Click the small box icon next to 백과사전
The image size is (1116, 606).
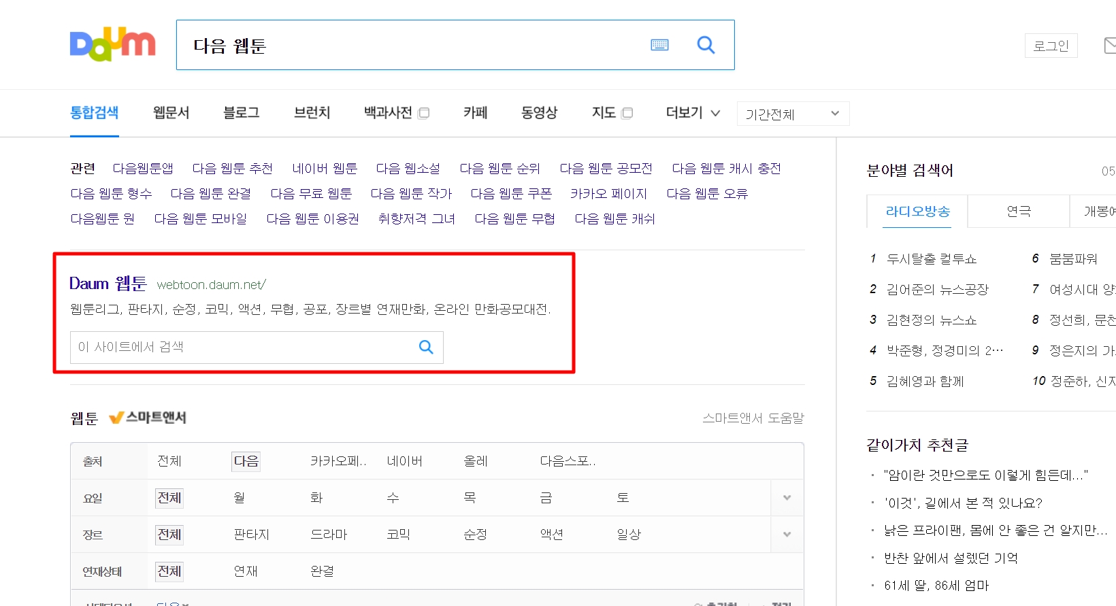coord(423,113)
